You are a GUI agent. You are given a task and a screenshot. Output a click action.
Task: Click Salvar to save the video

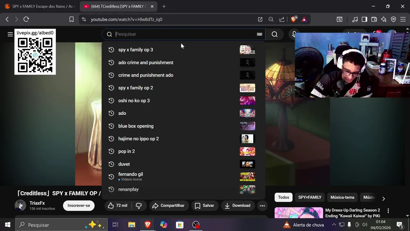[204, 206]
